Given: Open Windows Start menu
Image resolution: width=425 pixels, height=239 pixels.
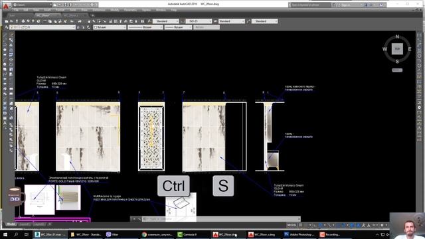Looking at the screenshot, I should [5, 234].
